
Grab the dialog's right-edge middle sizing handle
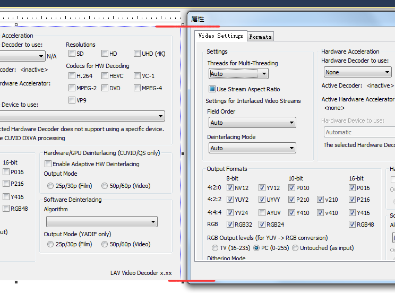183,153
